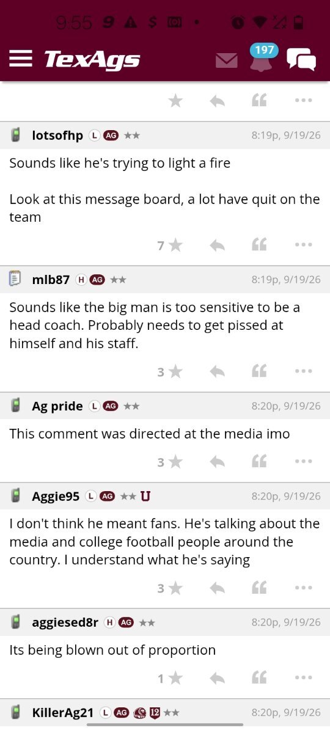The height and width of the screenshot is (733, 330).
Task: Quote Aggie95's post
Action: [259, 588]
